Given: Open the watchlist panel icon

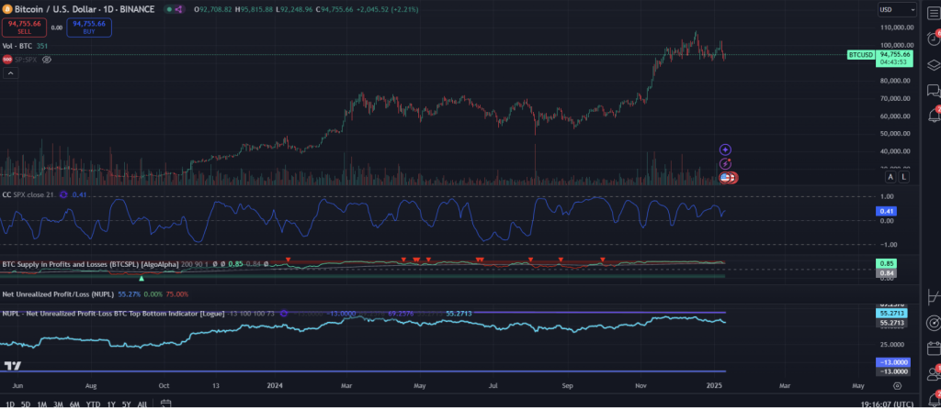Looking at the screenshot, I should (933, 11).
